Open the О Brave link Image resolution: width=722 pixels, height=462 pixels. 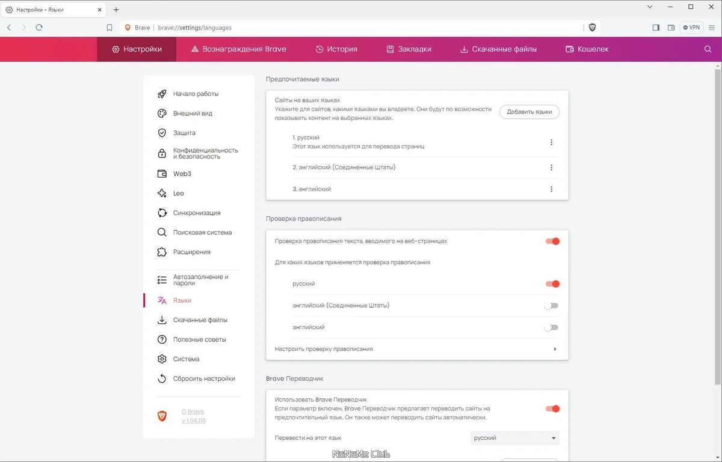(x=193, y=412)
